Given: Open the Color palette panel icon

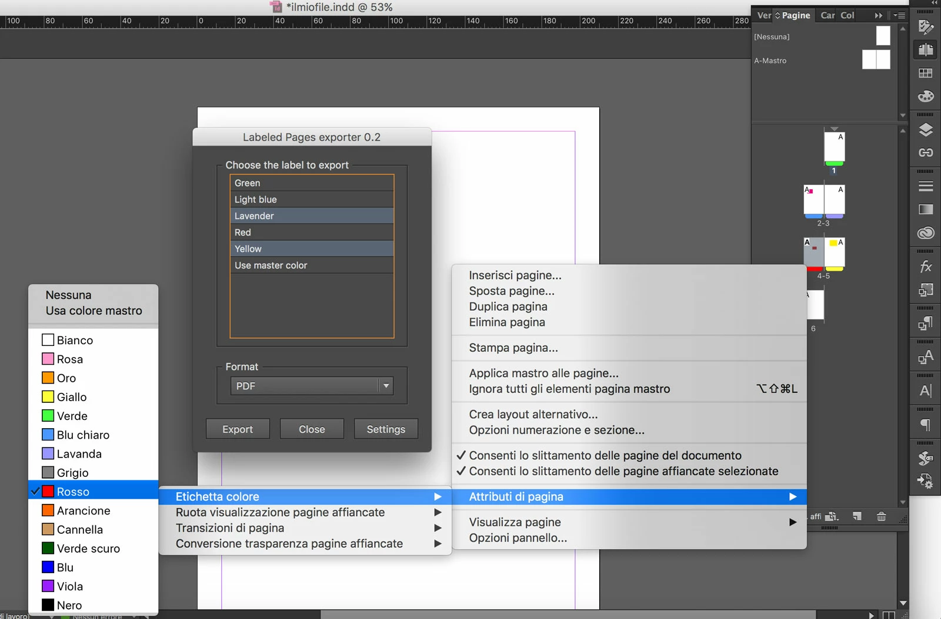Looking at the screenshot, I should coord(926,96).
